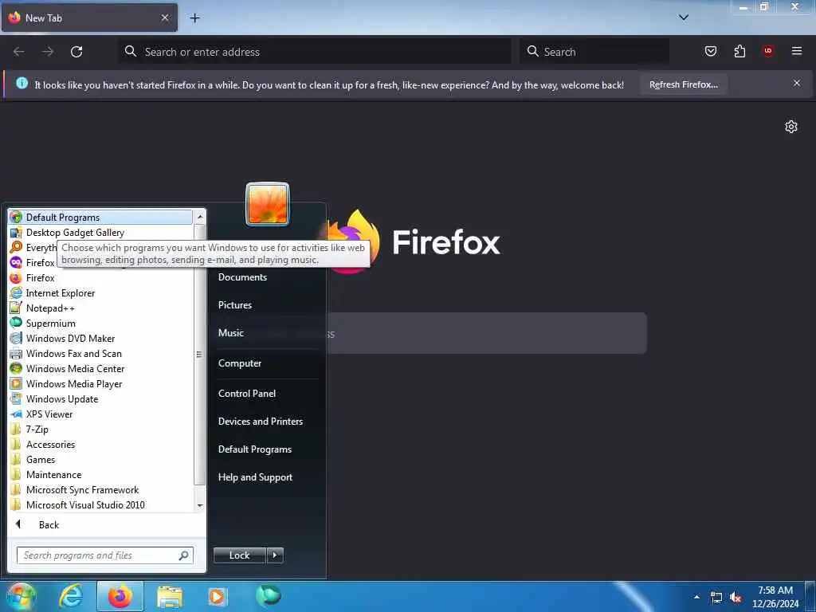Expand the Maintenance folder
The height and width of the screenshot is (612, 816).
tap(100, 474)
